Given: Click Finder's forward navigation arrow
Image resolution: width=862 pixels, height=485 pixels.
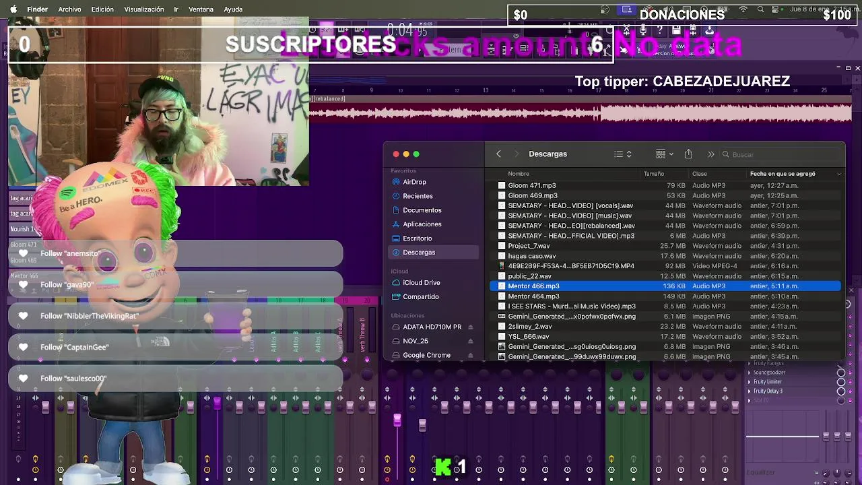Looking at the screenshot, I should (517, 154).
